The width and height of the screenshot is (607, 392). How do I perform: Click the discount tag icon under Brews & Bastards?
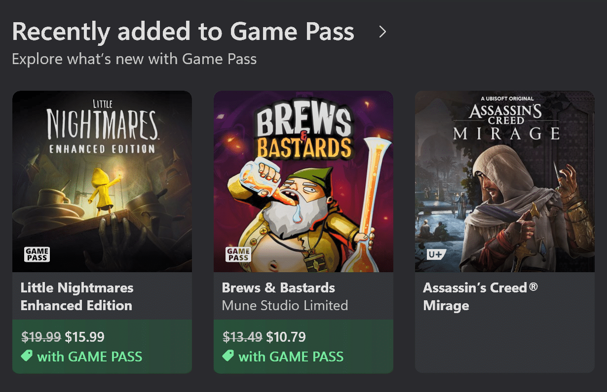click(x=228, y=356)
